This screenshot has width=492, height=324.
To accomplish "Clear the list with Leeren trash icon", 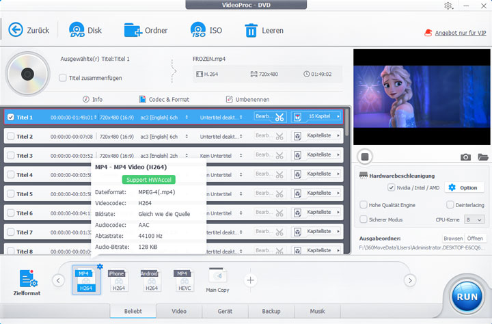I will point(251,31).
